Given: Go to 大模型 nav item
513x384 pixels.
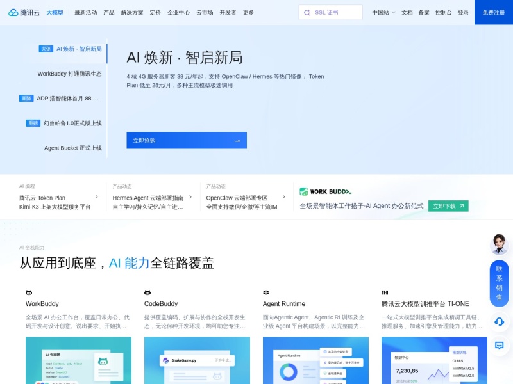Looking at the screenshot, I should click(x=55, y=12).
